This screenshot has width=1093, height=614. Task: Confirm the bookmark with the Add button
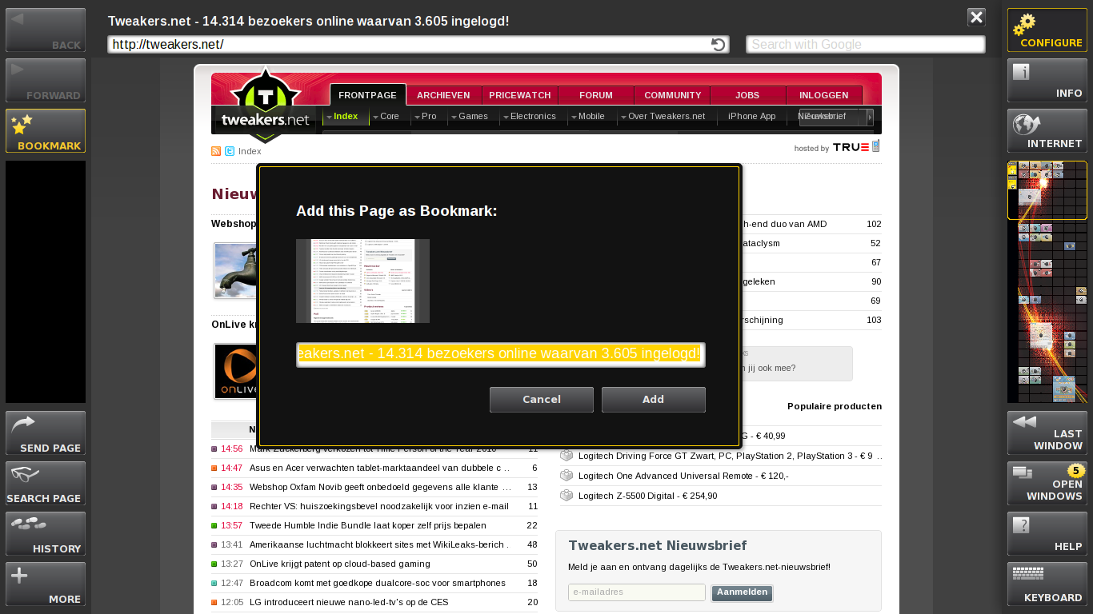pos(654,400)
